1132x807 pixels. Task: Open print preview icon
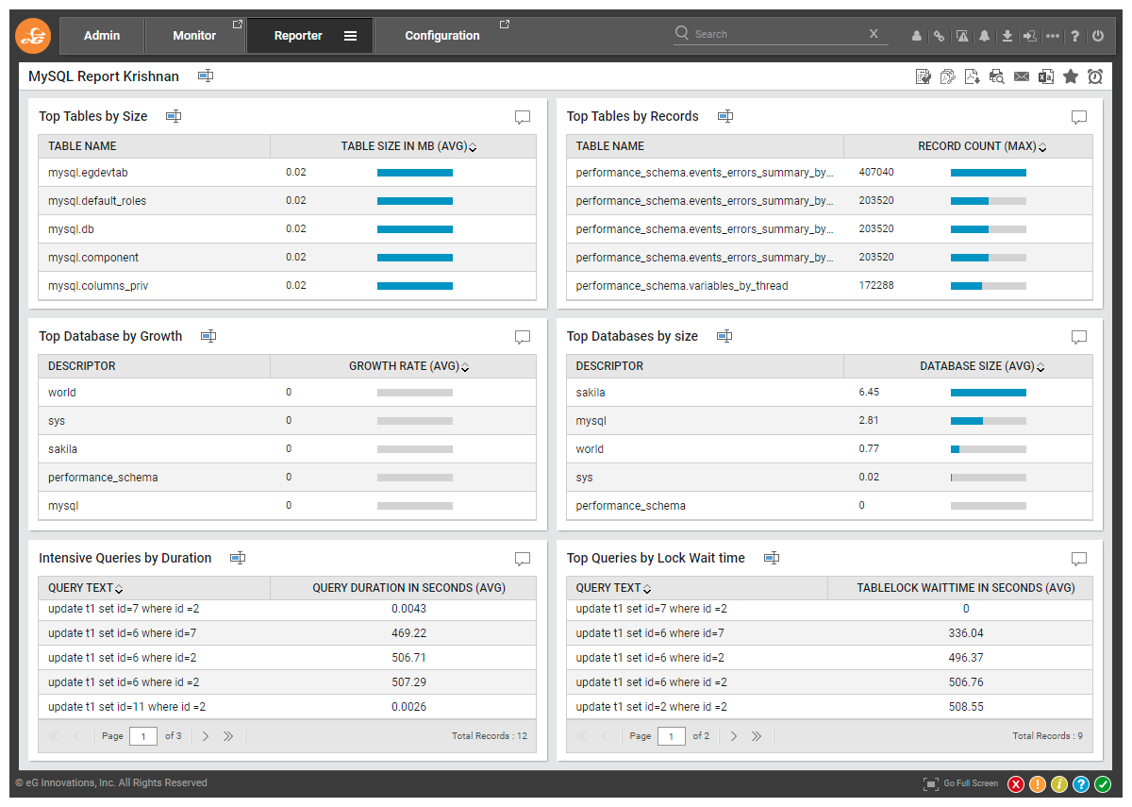(x=997, y=76)
